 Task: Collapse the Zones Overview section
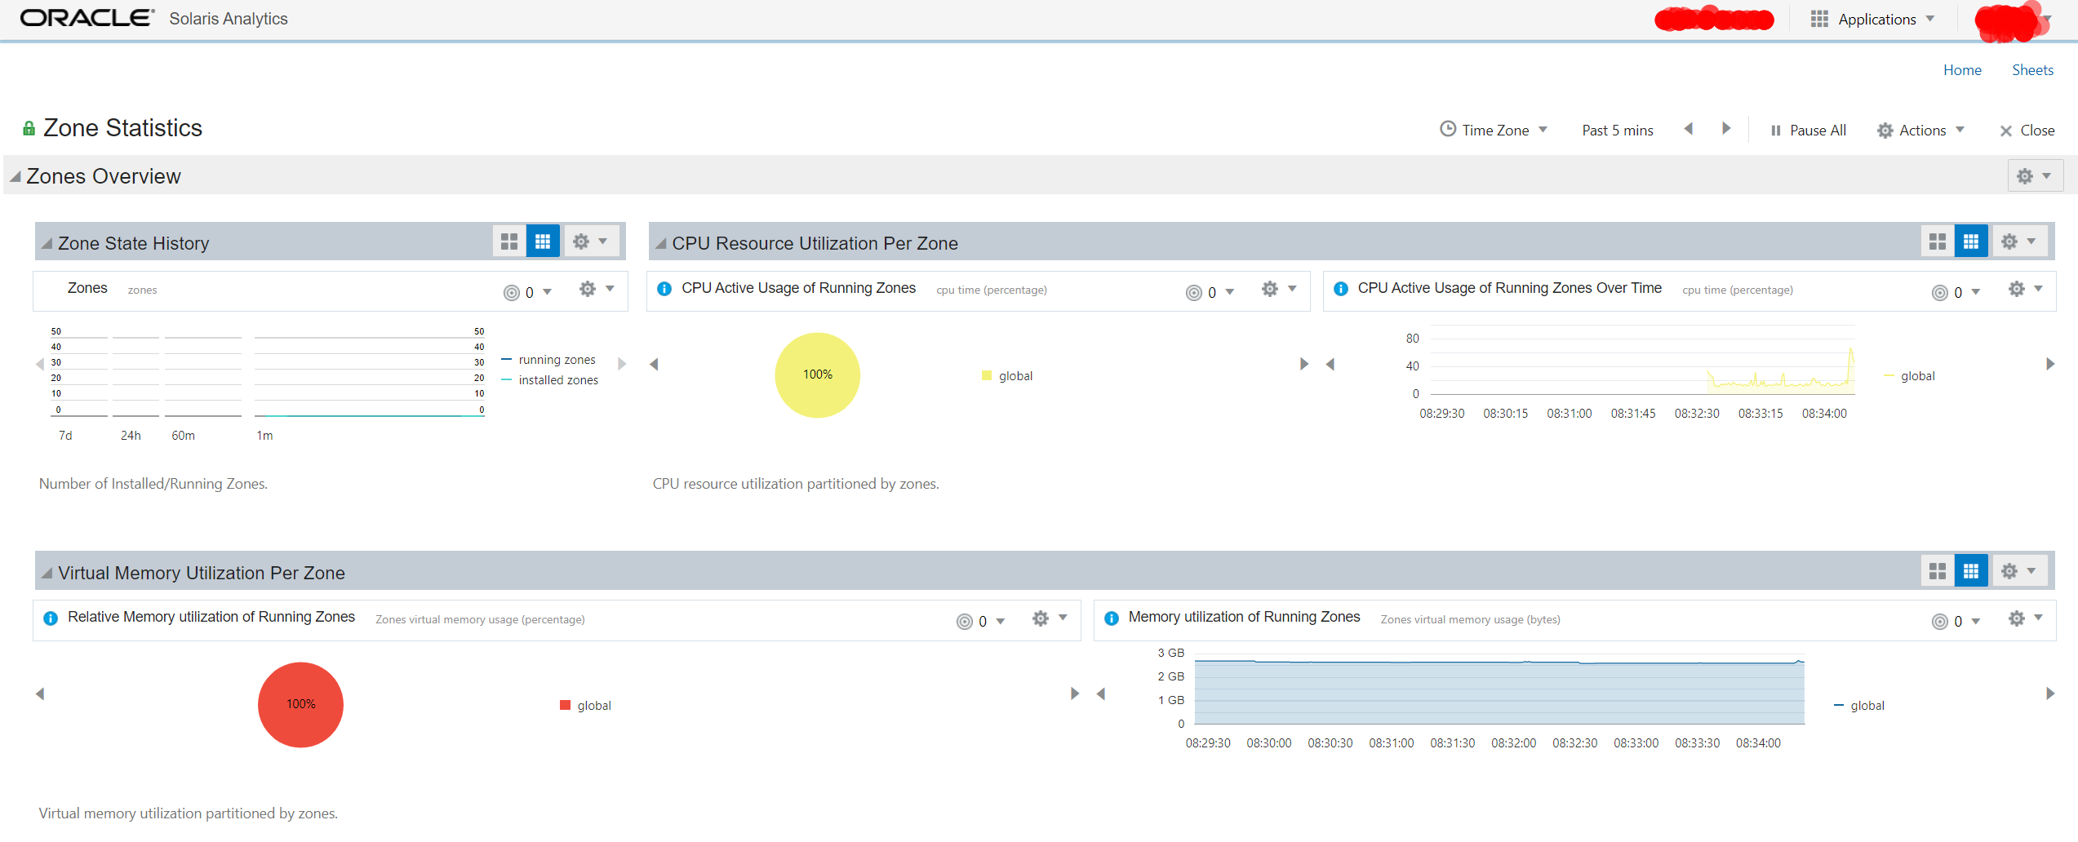coord(16,176)
